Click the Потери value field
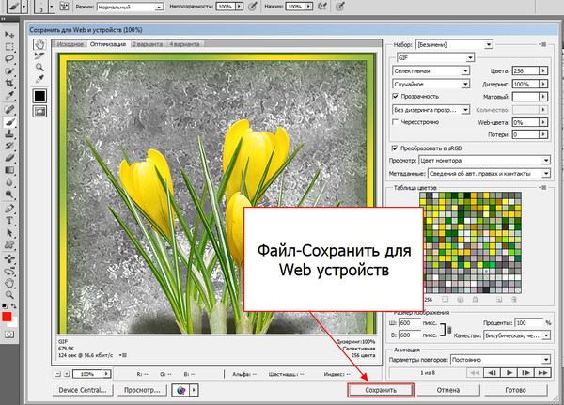The image size is (564, 405). click(525, 134)
